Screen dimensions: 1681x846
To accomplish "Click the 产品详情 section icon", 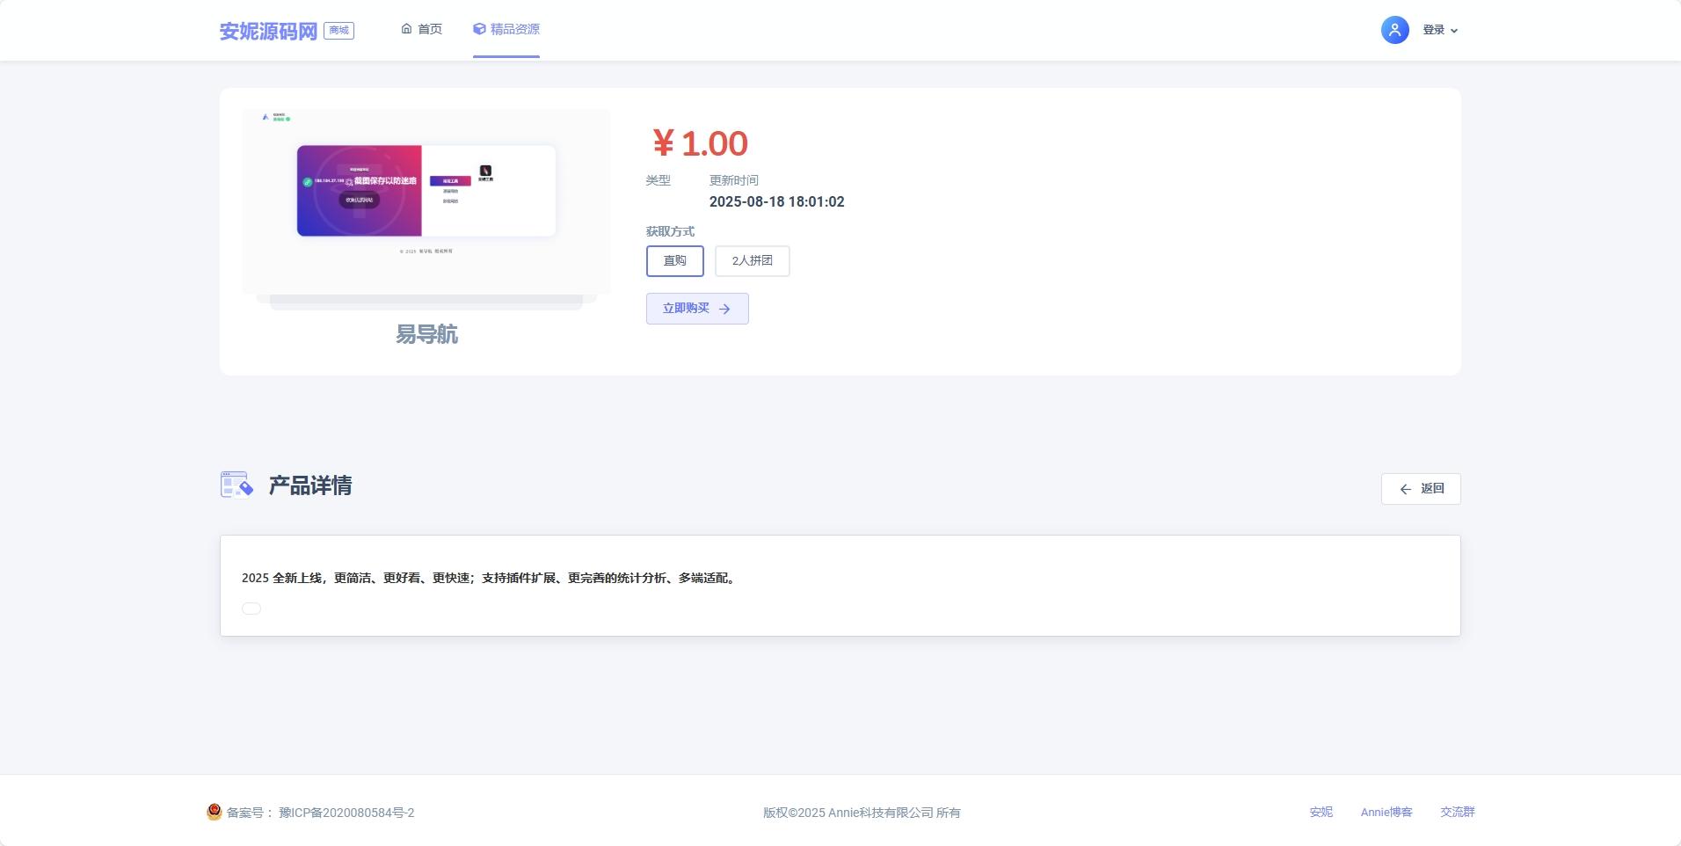I will (x=237, y=485).
